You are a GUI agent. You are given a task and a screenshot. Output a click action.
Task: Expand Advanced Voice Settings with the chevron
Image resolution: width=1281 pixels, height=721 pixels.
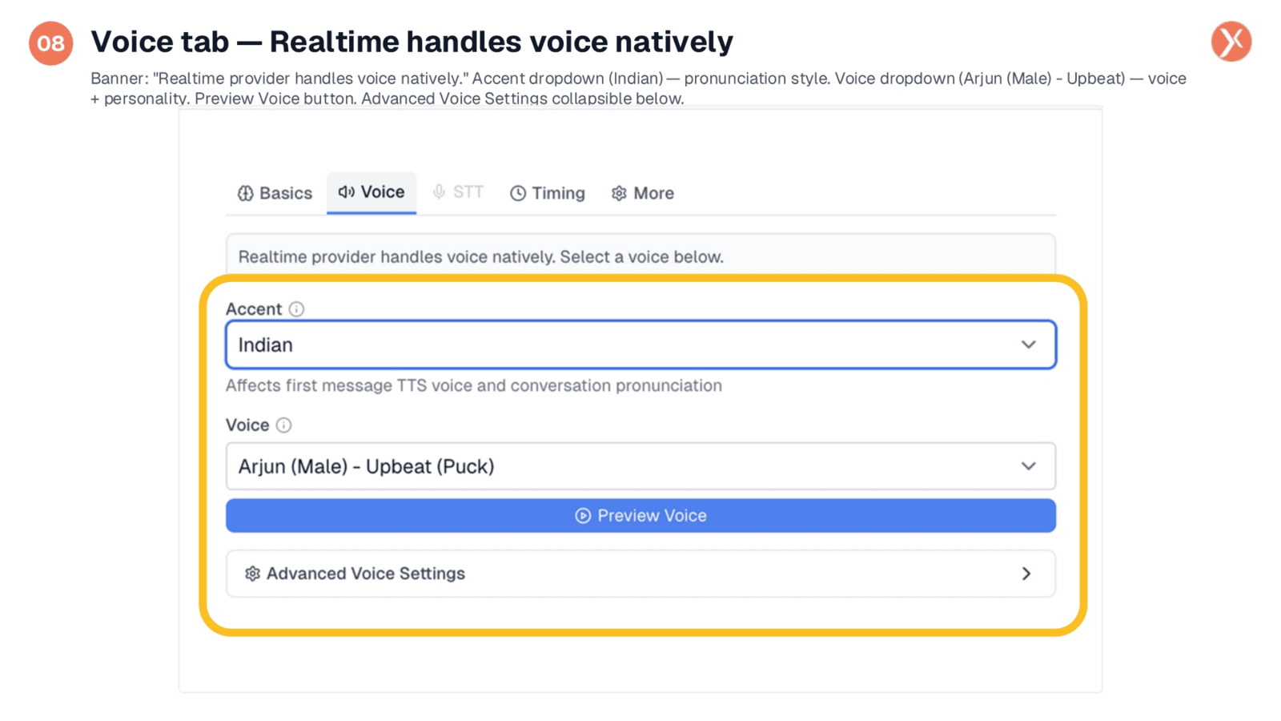click(1026, 574)
